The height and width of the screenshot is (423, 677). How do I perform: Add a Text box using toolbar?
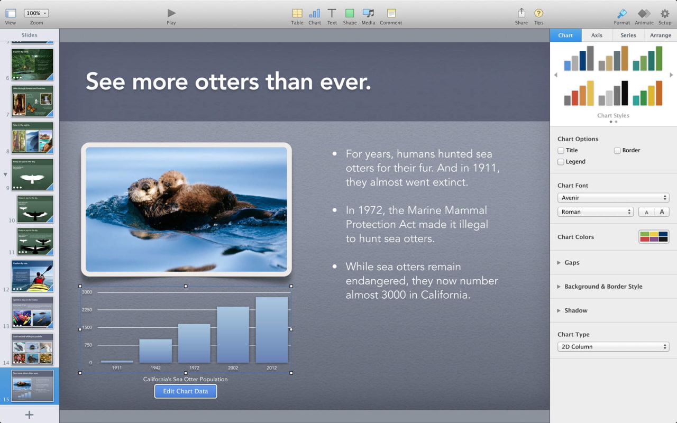click(x=332, y=13)
